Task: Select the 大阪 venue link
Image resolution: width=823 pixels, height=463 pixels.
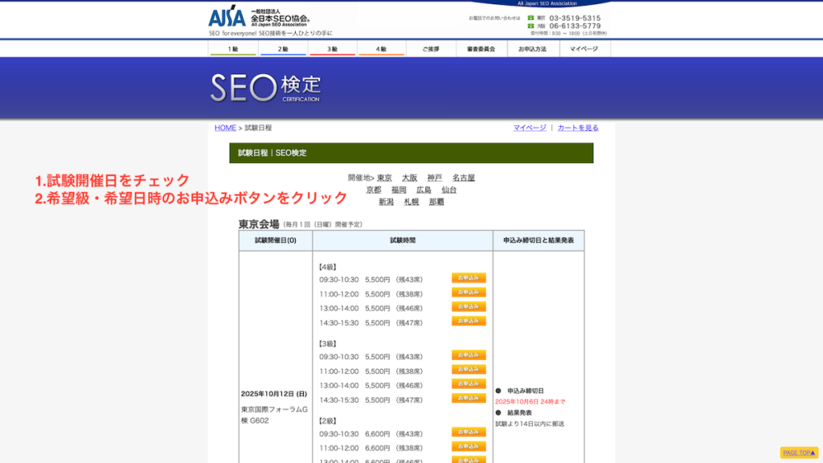Action: [410, 178]
